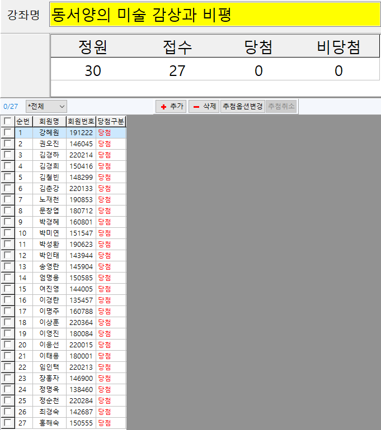Tick the checkbox for 김경하
This screenshot has width=381, height=430.
coord(8,155)
